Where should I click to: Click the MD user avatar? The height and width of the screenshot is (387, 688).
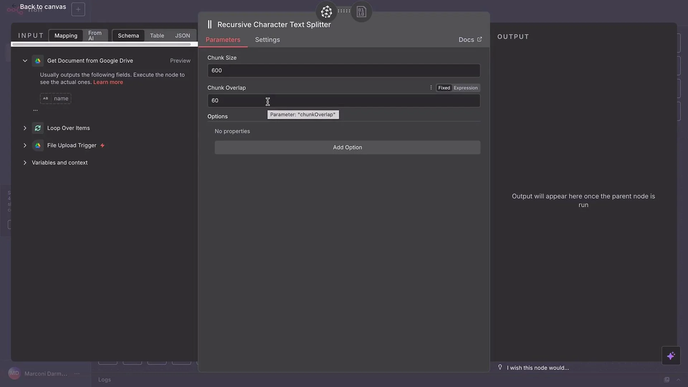click(x=14, y=373)
